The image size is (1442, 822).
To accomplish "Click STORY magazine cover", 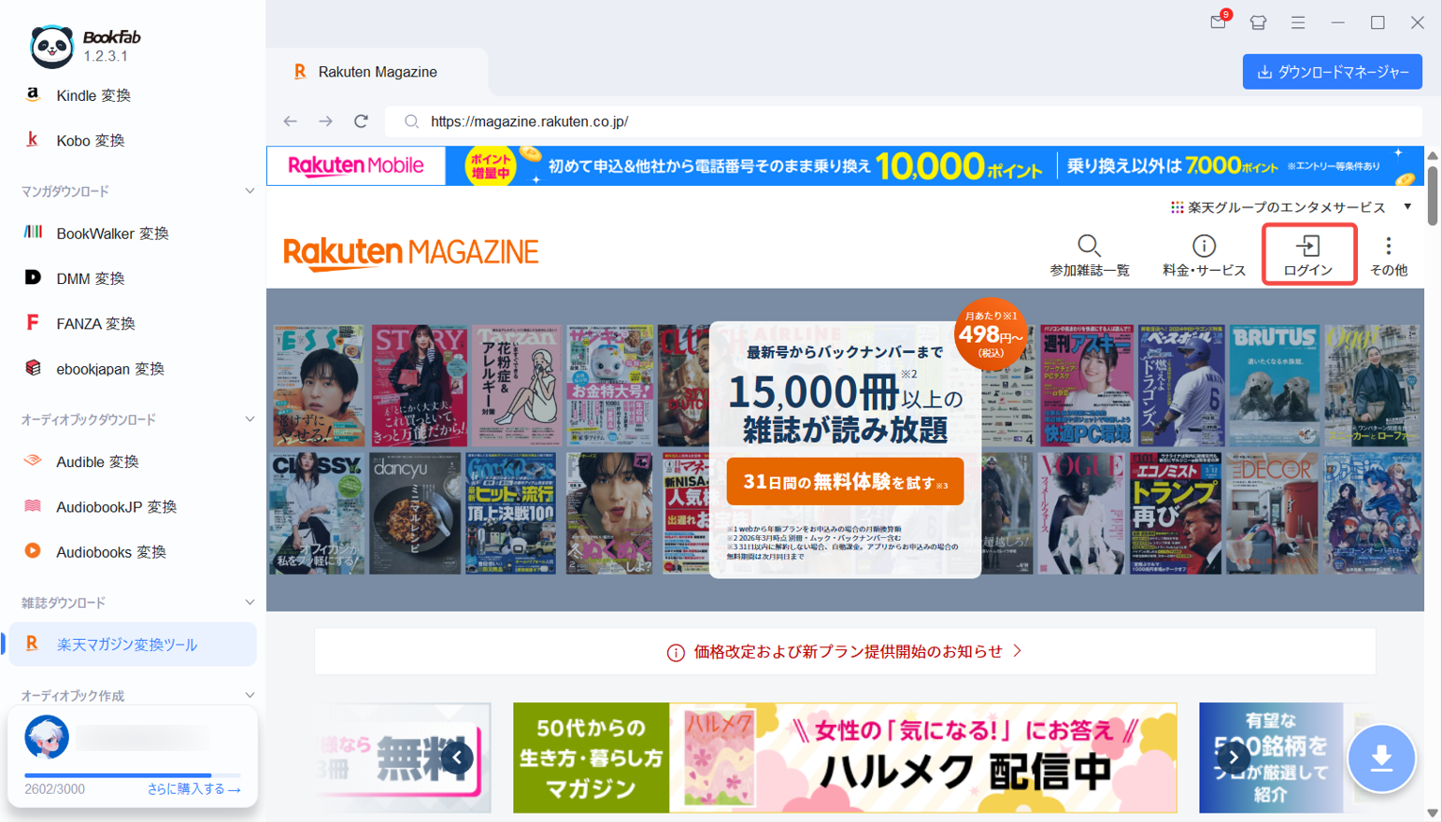I will point(419,385).
